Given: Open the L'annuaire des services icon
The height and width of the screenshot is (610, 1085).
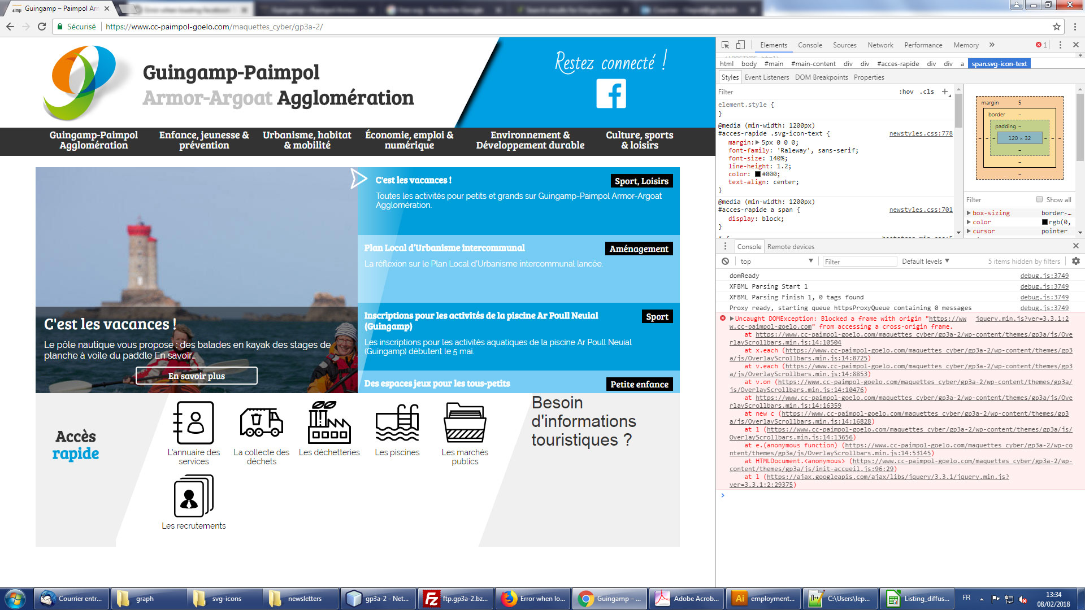Looking at the screenshot, I should 194,422.
